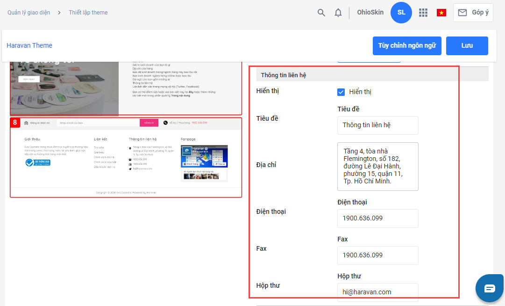Click the envelope icon in Góp ý
Screen dimensions: 505x306
coord(462,13)
